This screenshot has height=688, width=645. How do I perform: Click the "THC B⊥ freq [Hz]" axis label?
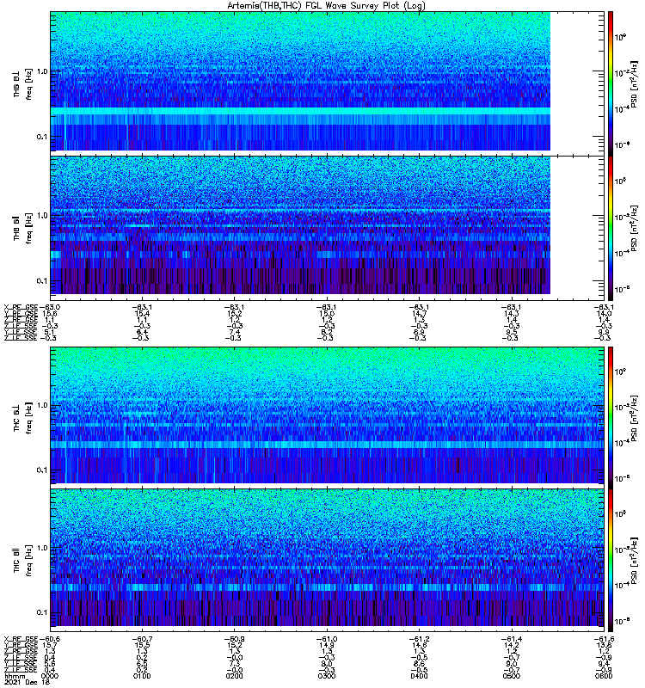(x=22, y=418)
